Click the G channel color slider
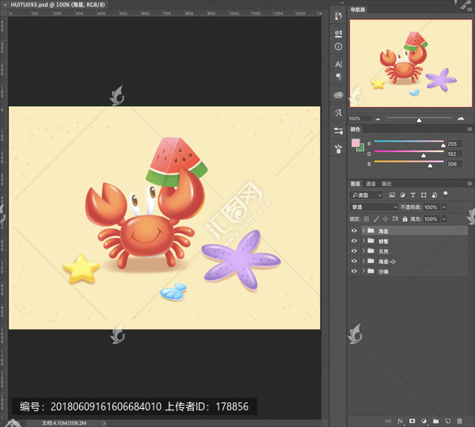Viewport: 475px width, 427px height. tap(409, 152)
